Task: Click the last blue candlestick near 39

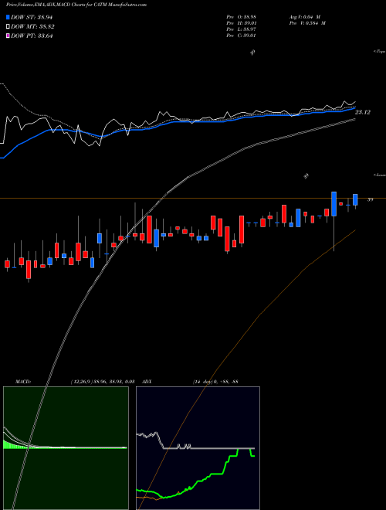Action: point(355,199)
